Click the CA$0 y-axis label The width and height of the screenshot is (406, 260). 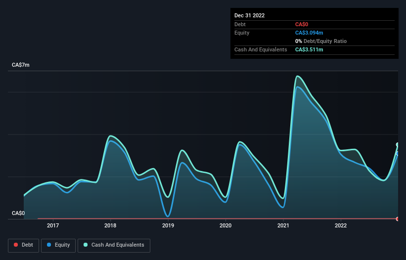(18, 213)
